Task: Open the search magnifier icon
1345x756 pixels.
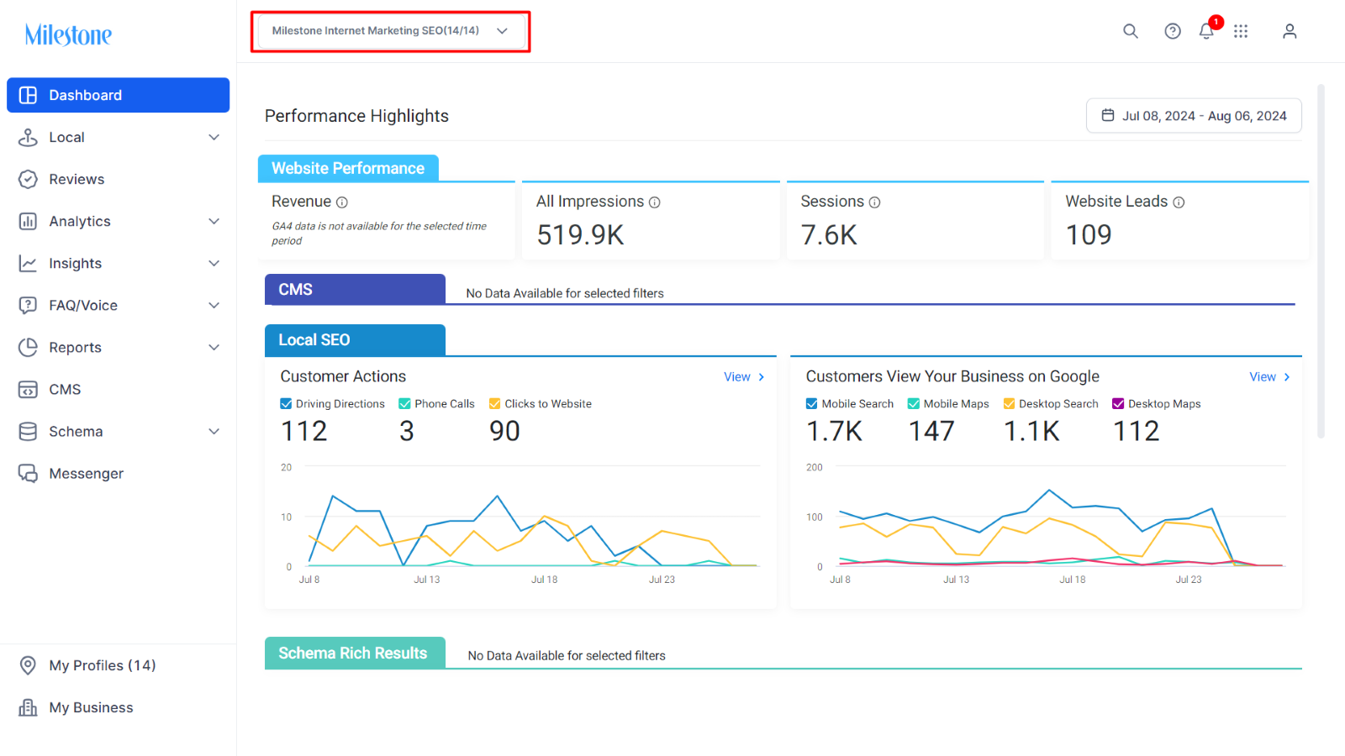Action: [1131, 31]
